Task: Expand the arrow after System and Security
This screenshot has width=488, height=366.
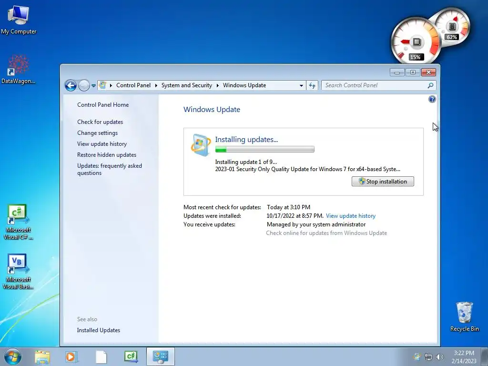Action: click(217, 85)
